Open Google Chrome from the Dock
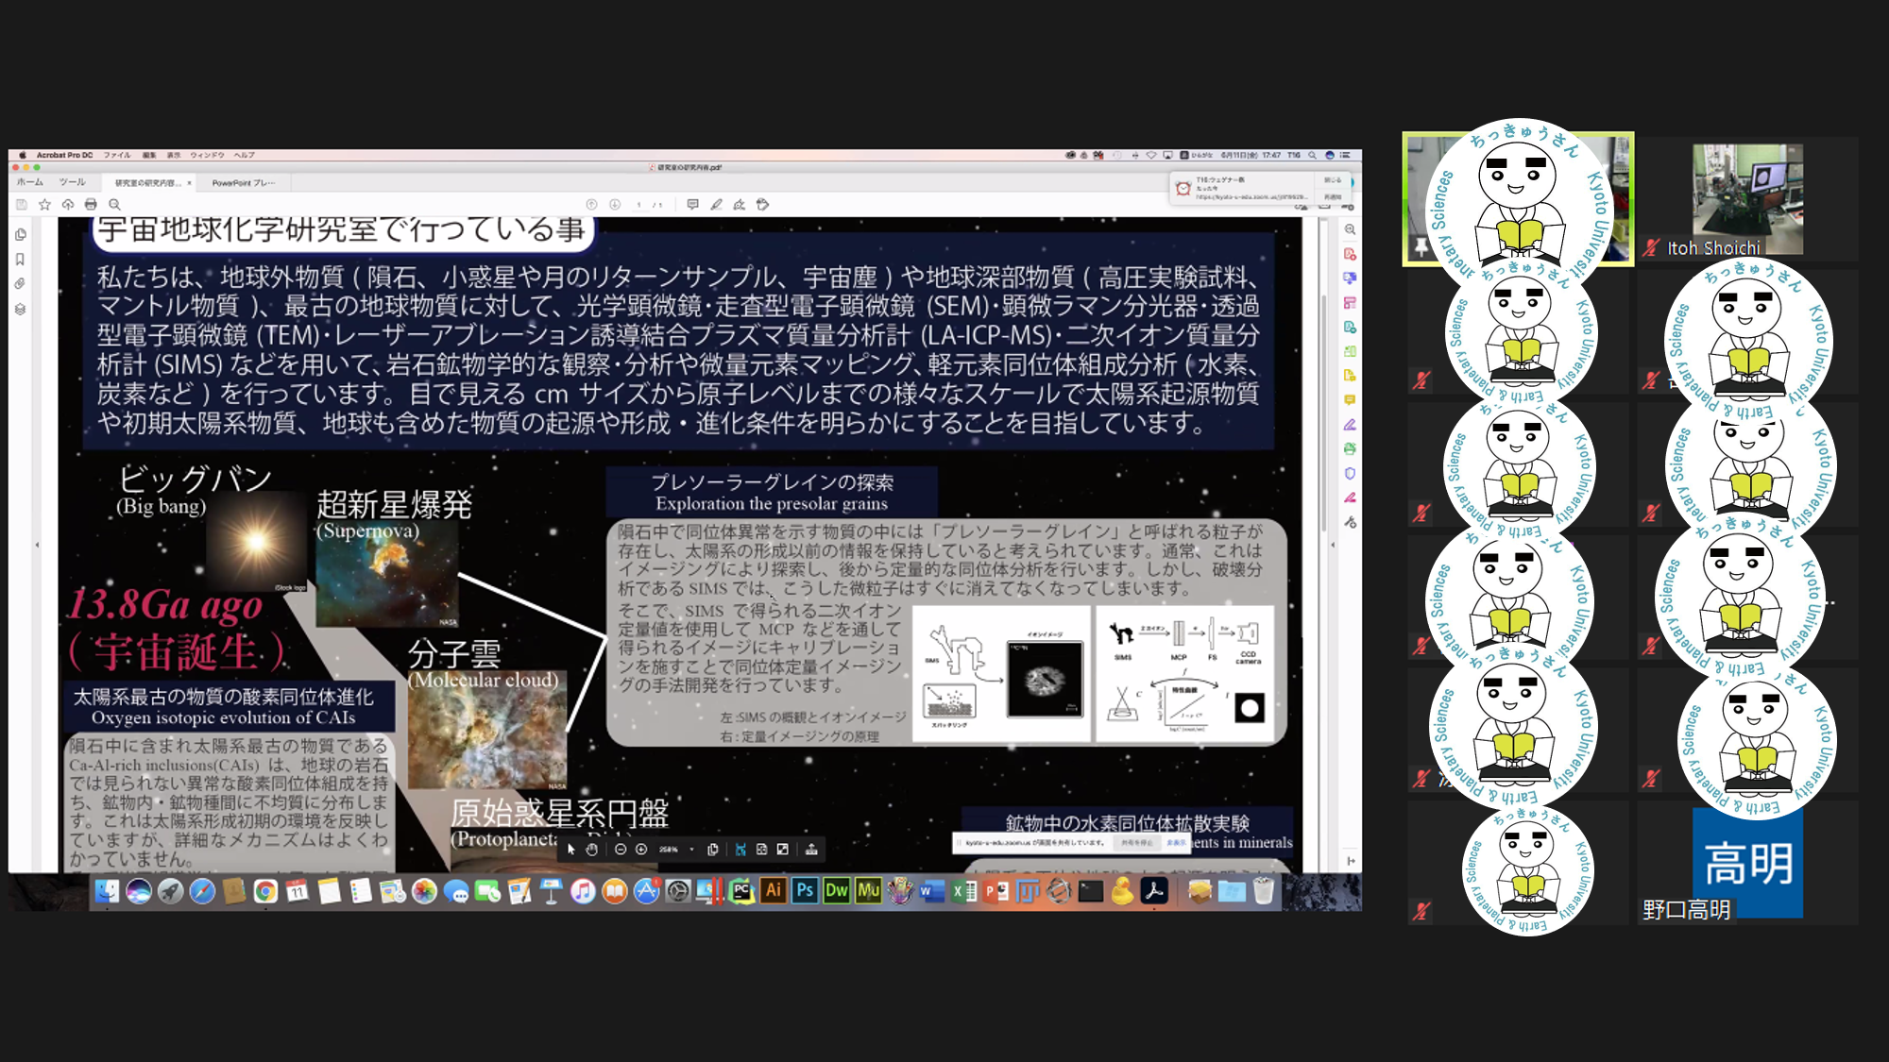1889x1062 pixels. [x=265, y=891]
